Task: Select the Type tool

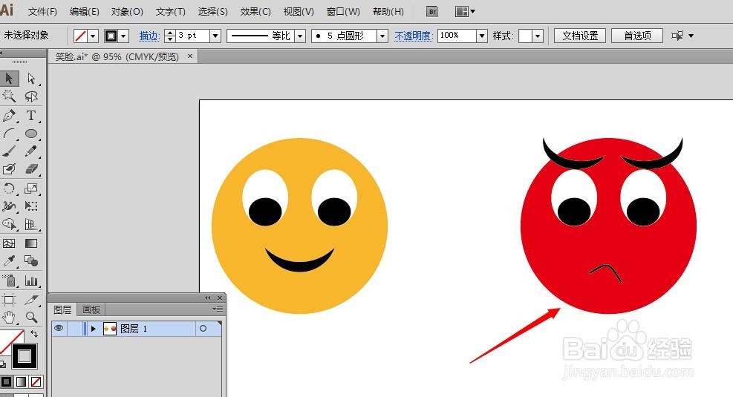Action: tap(31, 115)
